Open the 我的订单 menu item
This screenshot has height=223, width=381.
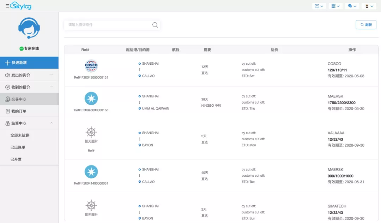click(x=29, y=111)
